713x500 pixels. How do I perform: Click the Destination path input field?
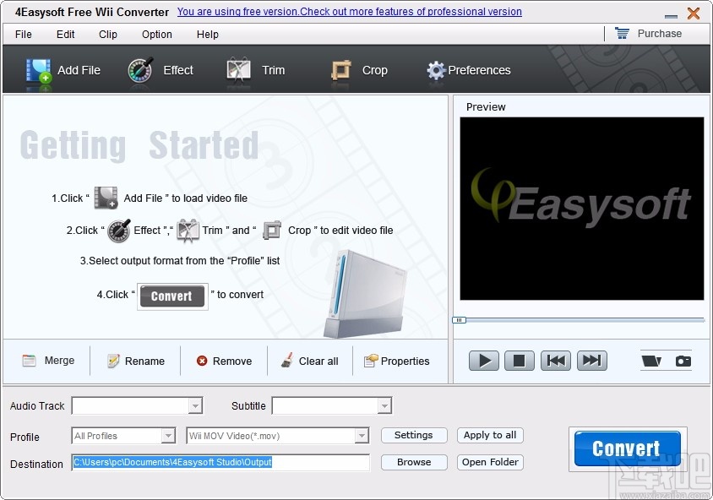220,463
